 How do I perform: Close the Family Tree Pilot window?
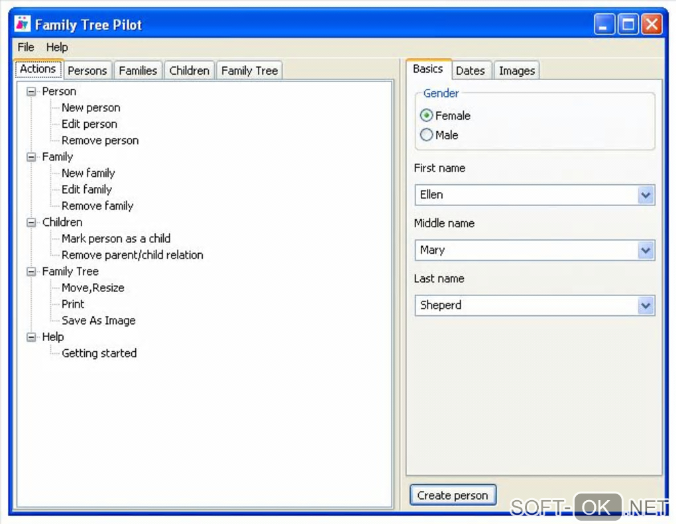(652, 24)
